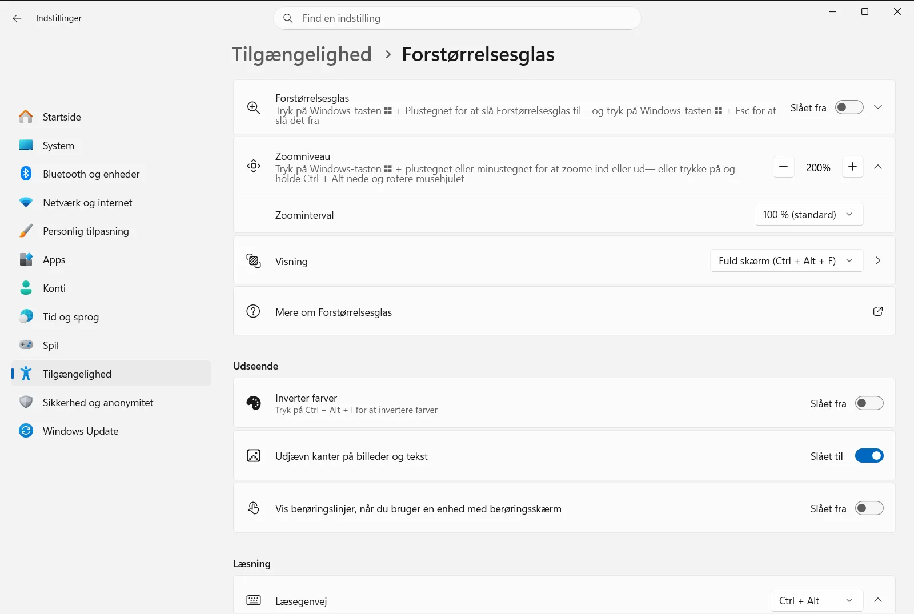Open Bluetooth og enheder settings
The height and width of the screenshot is (614, 914).
111,174
